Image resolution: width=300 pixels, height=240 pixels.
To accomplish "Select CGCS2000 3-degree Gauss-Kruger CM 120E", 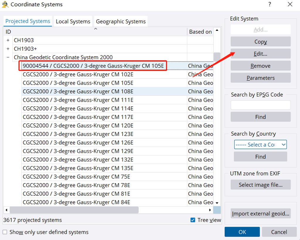I will [x=78, y=125].
